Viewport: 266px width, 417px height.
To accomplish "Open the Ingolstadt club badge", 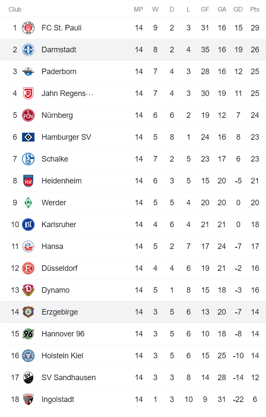I will tap(28, 399).
